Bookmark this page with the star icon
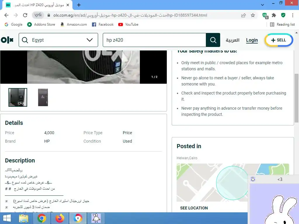 coord(253,15)
